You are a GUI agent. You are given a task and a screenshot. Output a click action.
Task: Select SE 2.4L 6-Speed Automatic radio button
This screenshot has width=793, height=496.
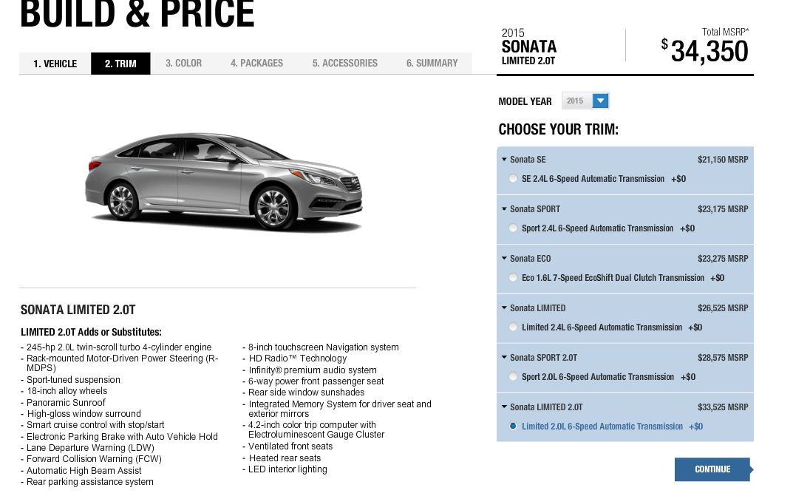(x=513, y=178)
